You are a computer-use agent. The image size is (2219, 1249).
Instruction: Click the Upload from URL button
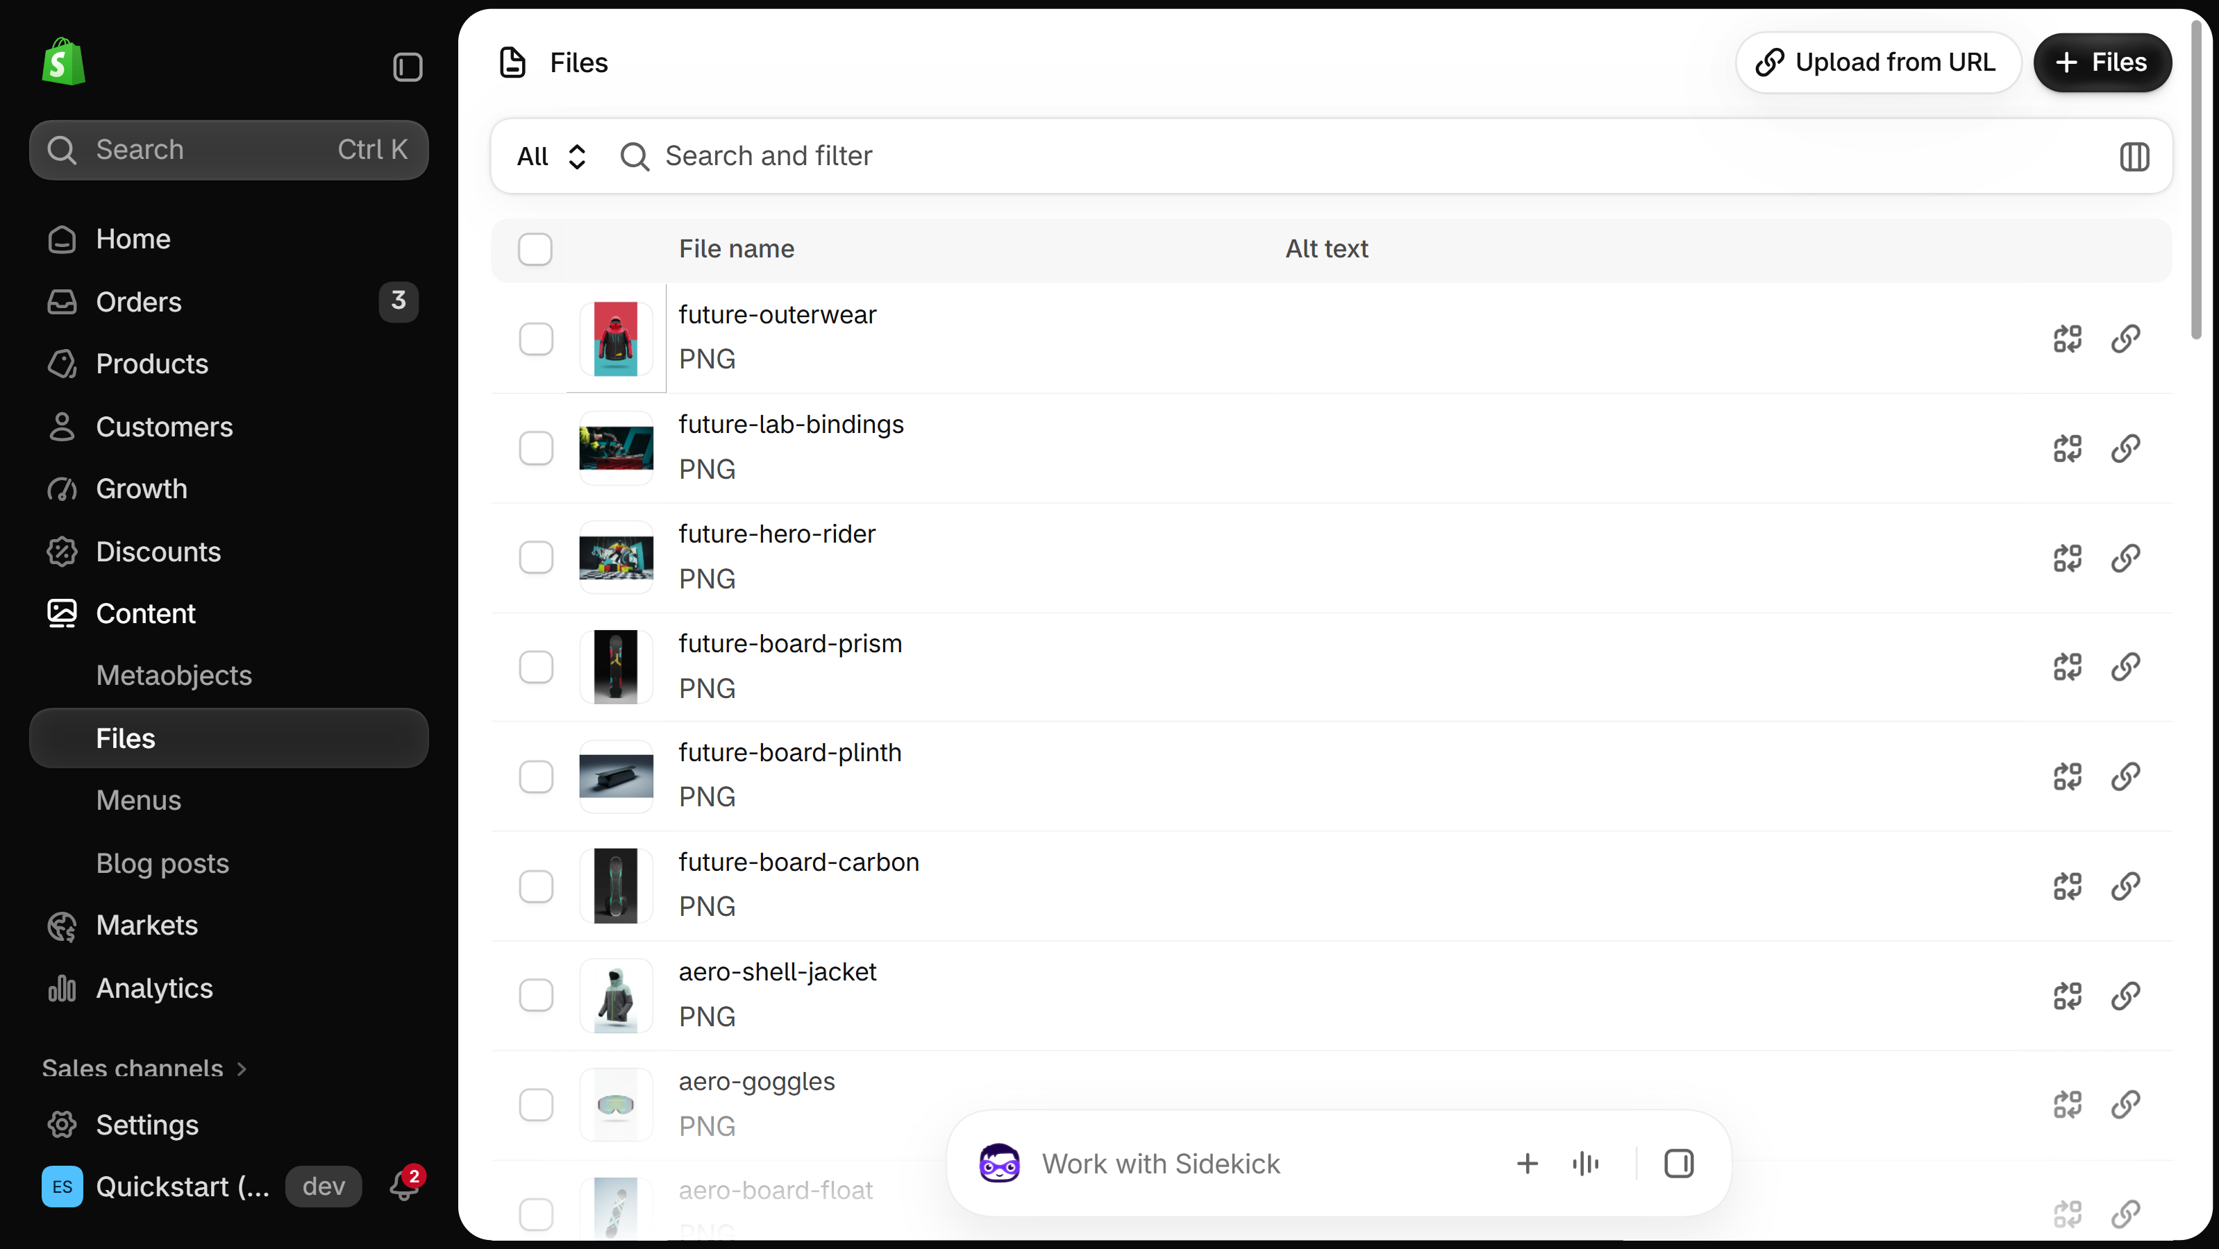click(x=1878, y=63)
